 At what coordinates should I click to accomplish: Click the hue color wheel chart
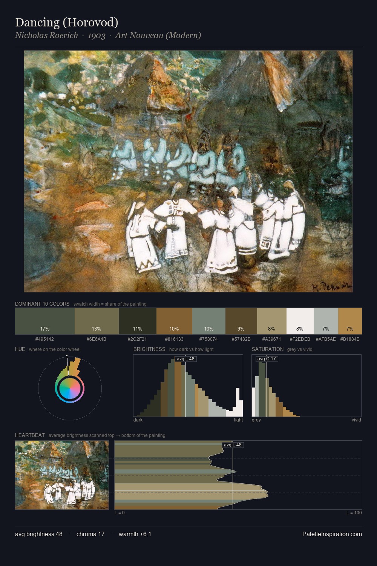click(70, 388)
